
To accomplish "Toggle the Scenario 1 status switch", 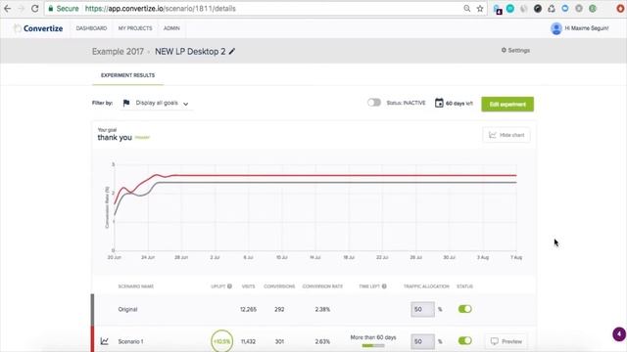I will click(x=465, y=341).
